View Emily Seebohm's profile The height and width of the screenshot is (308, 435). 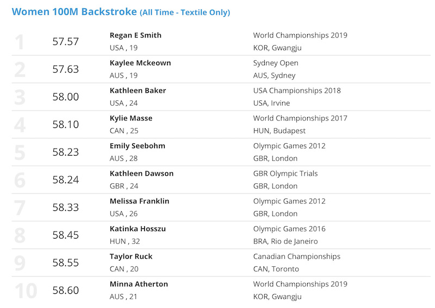(x=138, y=146)
